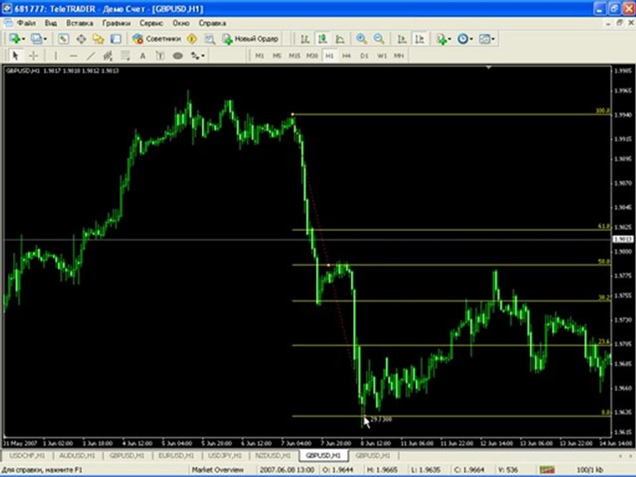Viewport: 636px width, 477px height.
Task: Click the chart shift triangle marker at chart top
Action: pos(489,68)
